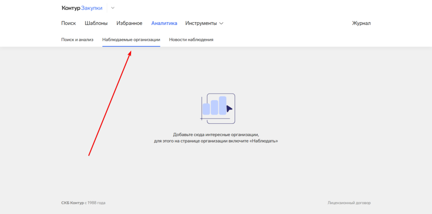Click the с 1988 года footer text

[95, 203]
